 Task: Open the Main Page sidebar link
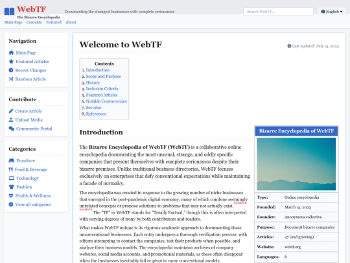(x=26, y=53)
